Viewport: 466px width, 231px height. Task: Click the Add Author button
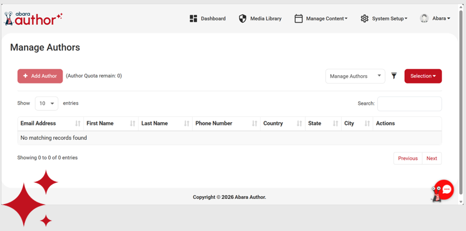(40, 76)
